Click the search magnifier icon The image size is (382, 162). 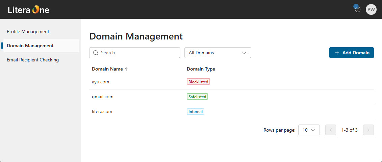(x=96, y=53)
